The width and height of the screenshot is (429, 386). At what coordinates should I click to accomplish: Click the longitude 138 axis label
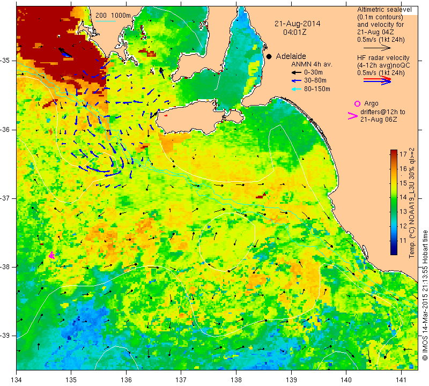pyautogui.click(x=236, y=380)
